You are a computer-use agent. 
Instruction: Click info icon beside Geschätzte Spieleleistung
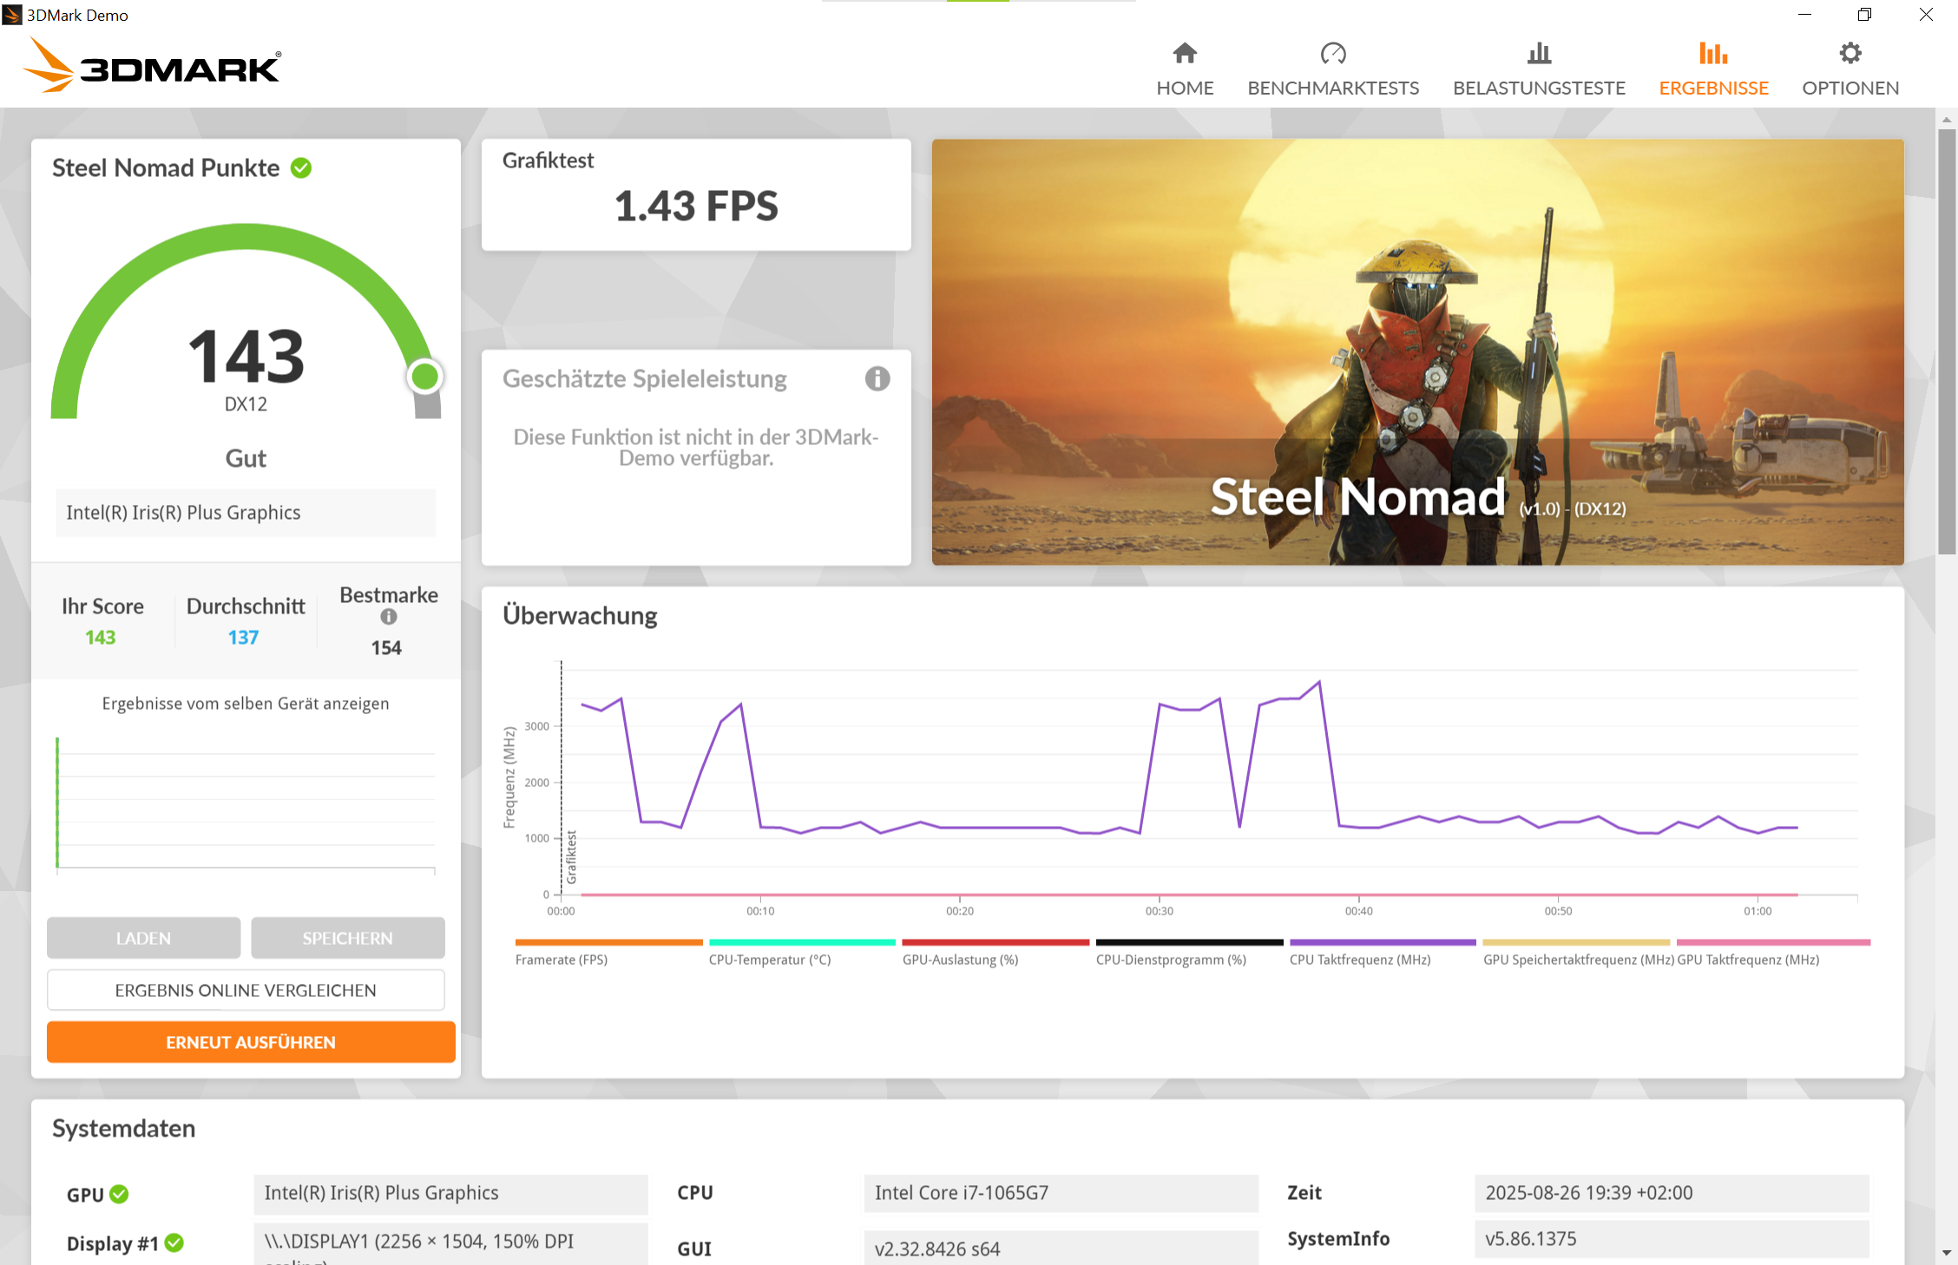(877, 379)
